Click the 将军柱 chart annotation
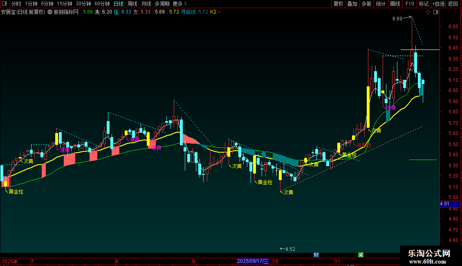The width and height of the screenshot is (462, 266). click(x=364, y=145)
